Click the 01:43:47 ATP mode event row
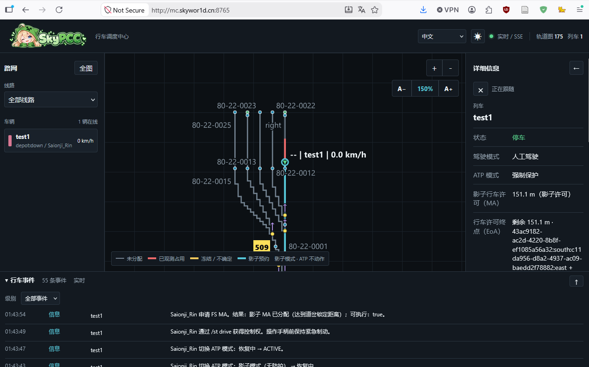 294,350
